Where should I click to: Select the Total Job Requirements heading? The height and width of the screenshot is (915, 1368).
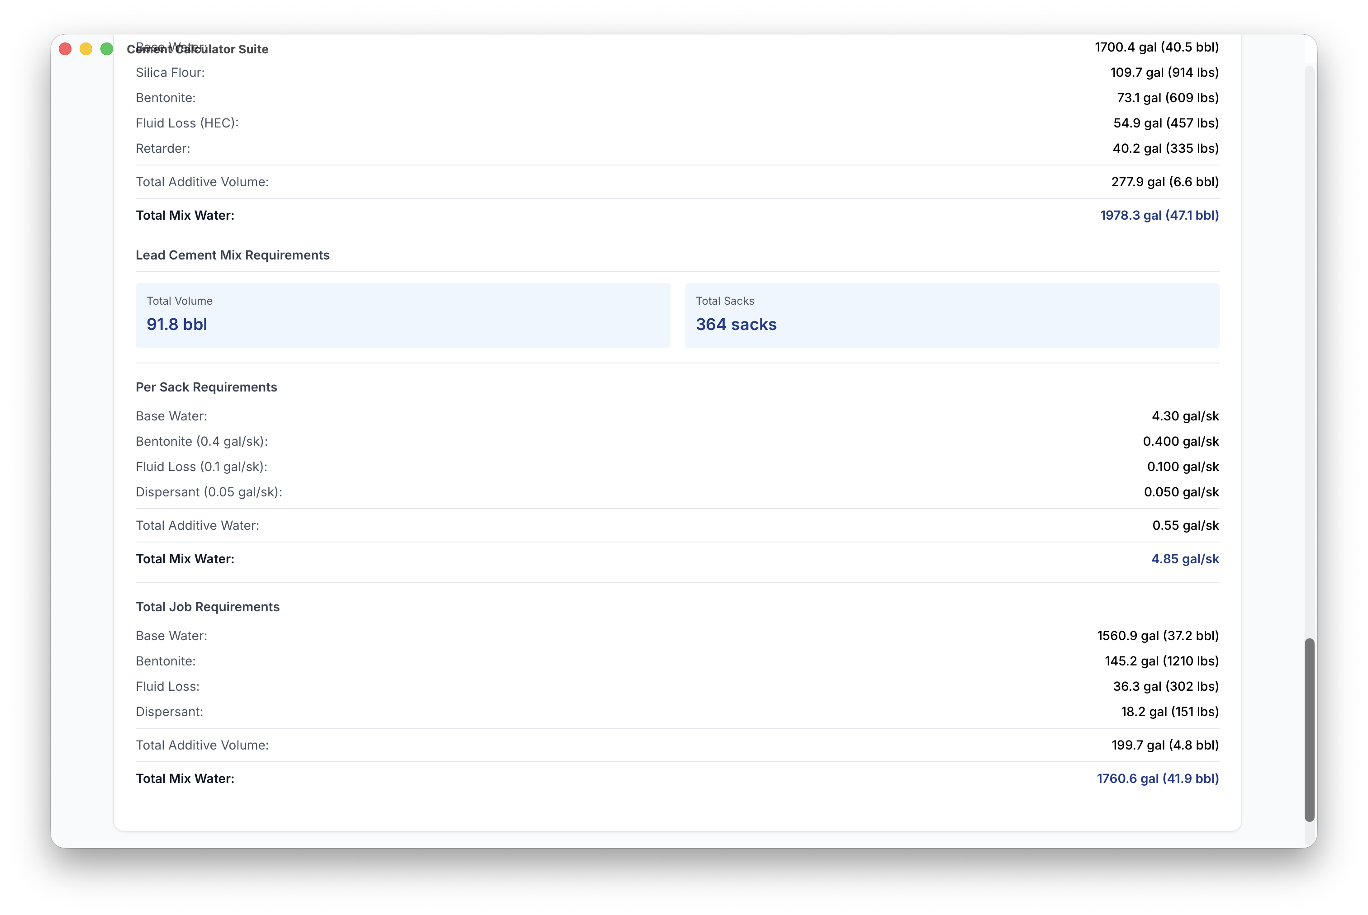point(208,607)
